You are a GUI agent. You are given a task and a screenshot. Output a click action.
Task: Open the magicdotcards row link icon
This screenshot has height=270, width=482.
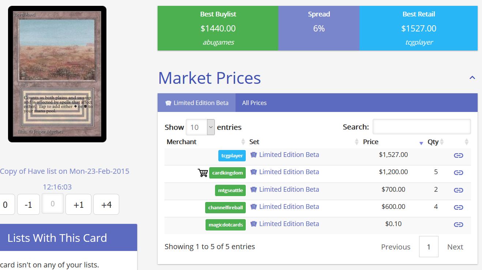pyautogui.click(x=458, y=225)
